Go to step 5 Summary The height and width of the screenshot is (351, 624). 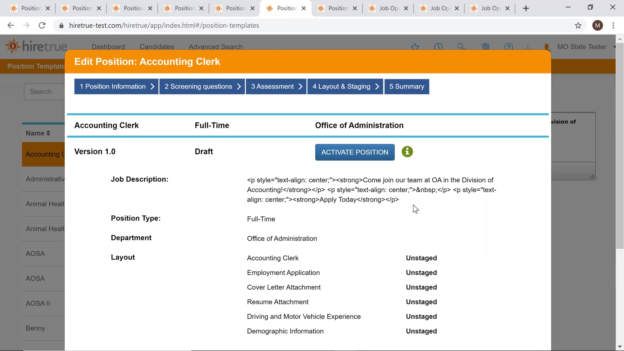407,86
